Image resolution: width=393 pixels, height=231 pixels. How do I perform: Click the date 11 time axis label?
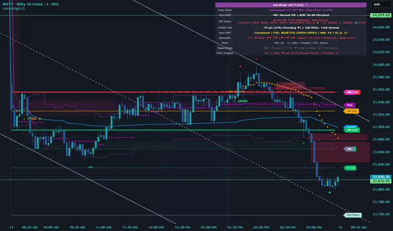(11, 228)
